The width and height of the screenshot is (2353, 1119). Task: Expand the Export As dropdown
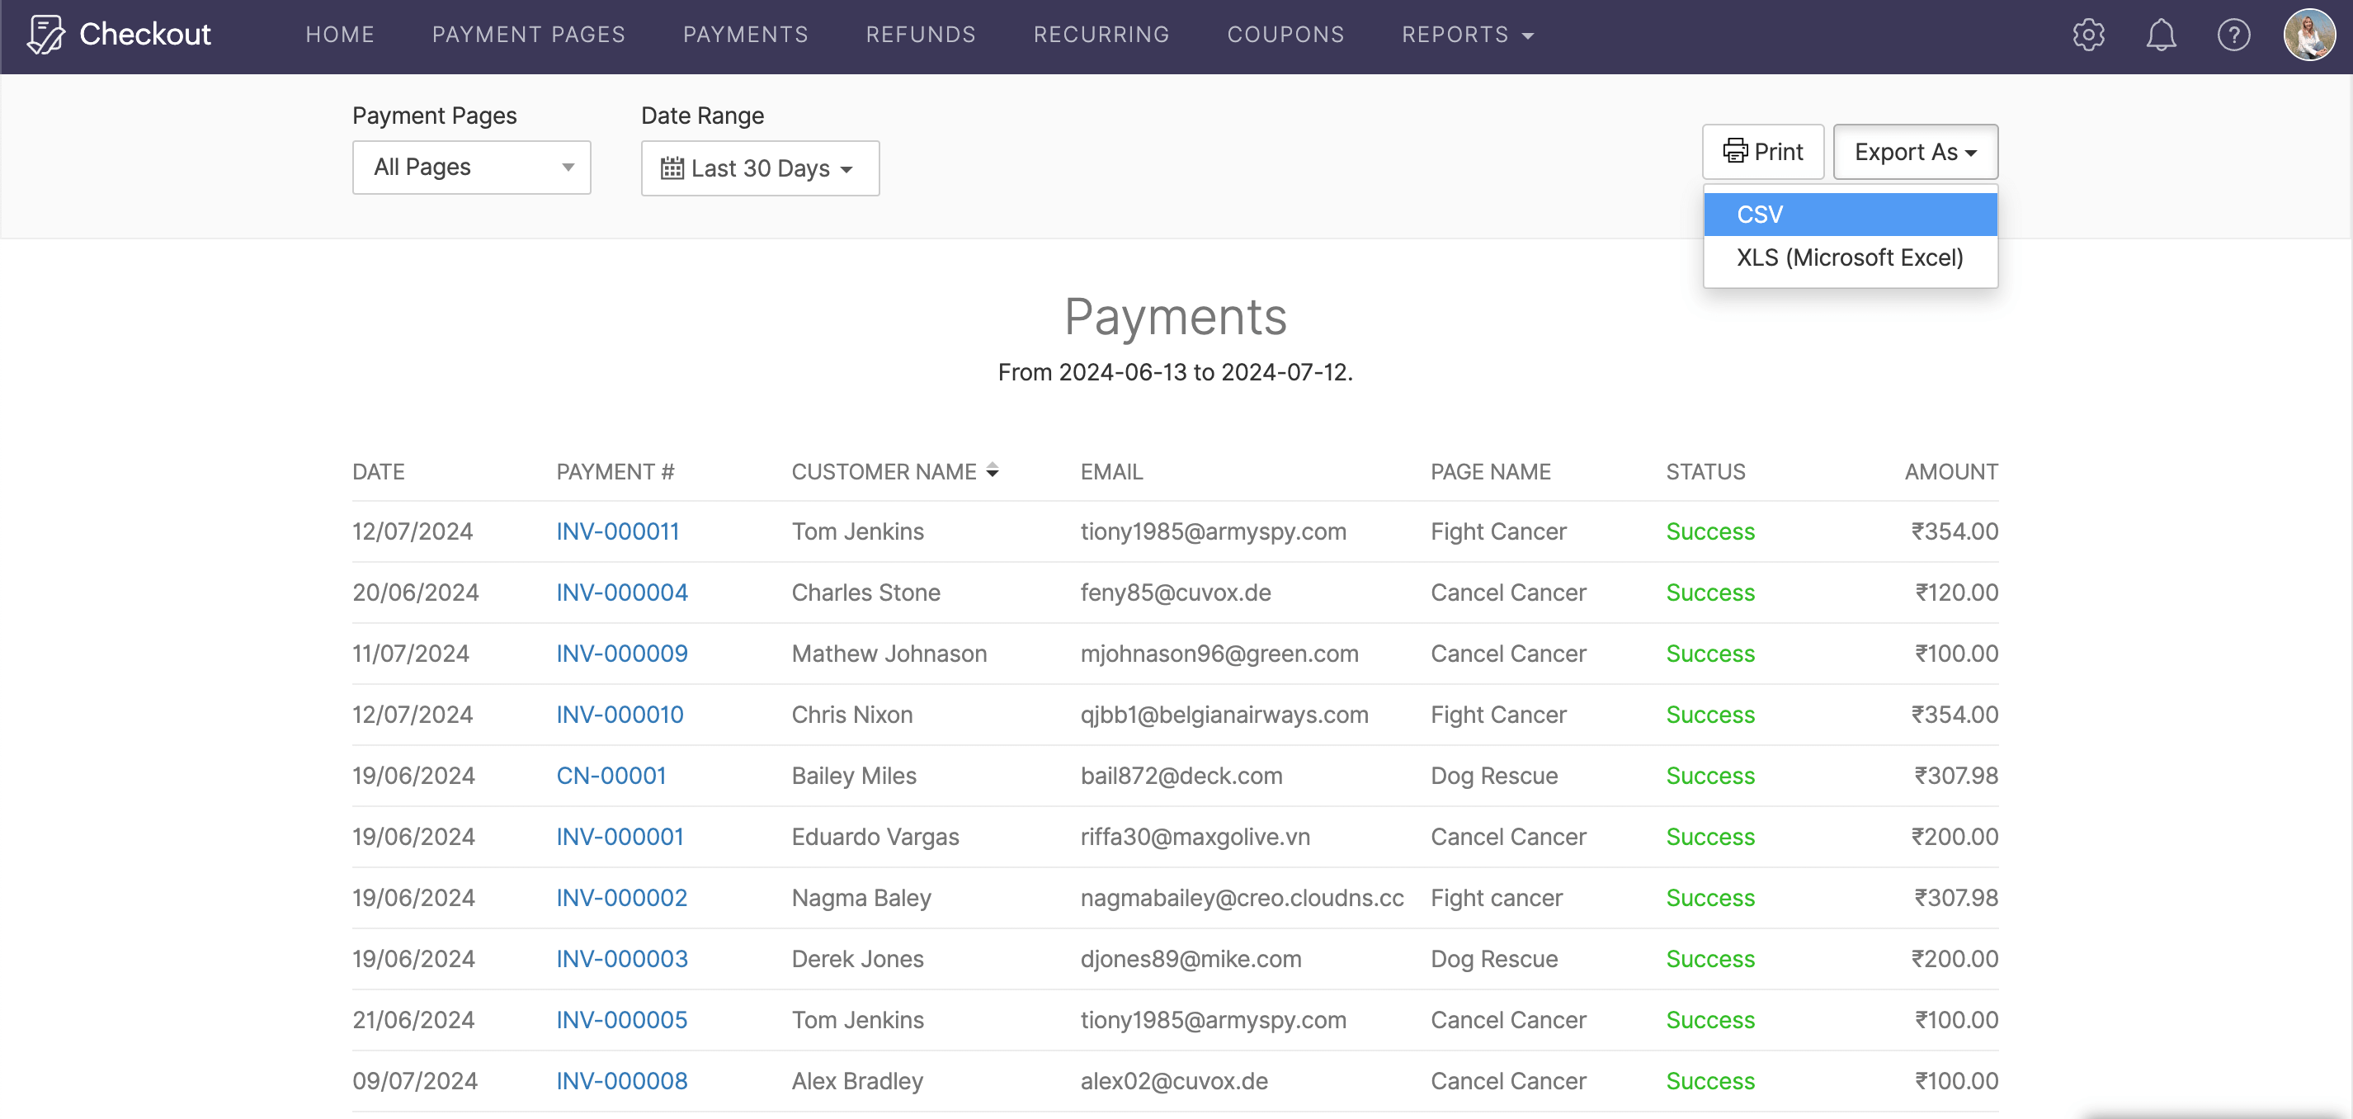[1915, 152]
